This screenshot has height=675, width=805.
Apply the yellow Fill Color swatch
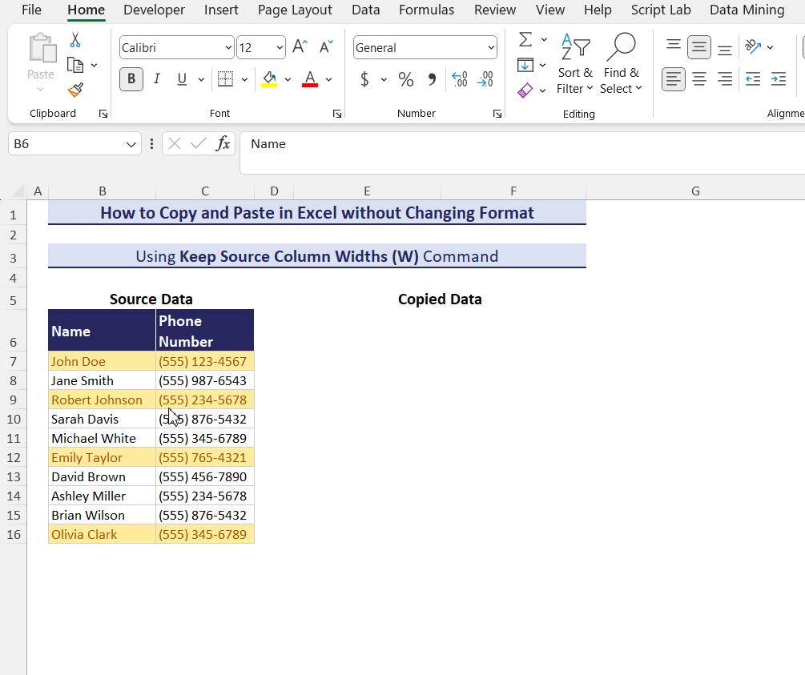(269, 79)
